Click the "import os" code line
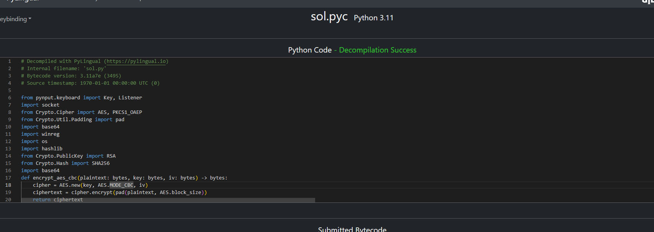 [34, 142]
